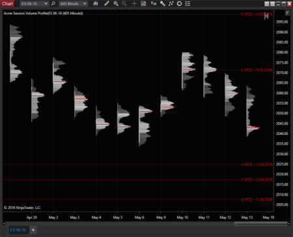The height and width of the screenshot is (237, 293).
Task: Open the bar type chart style icon
Action: point(96,3)
